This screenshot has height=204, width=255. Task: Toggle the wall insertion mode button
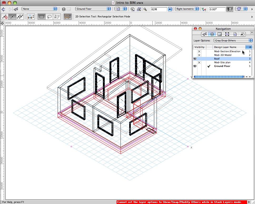pyautogui.click(x=67, y=16)
